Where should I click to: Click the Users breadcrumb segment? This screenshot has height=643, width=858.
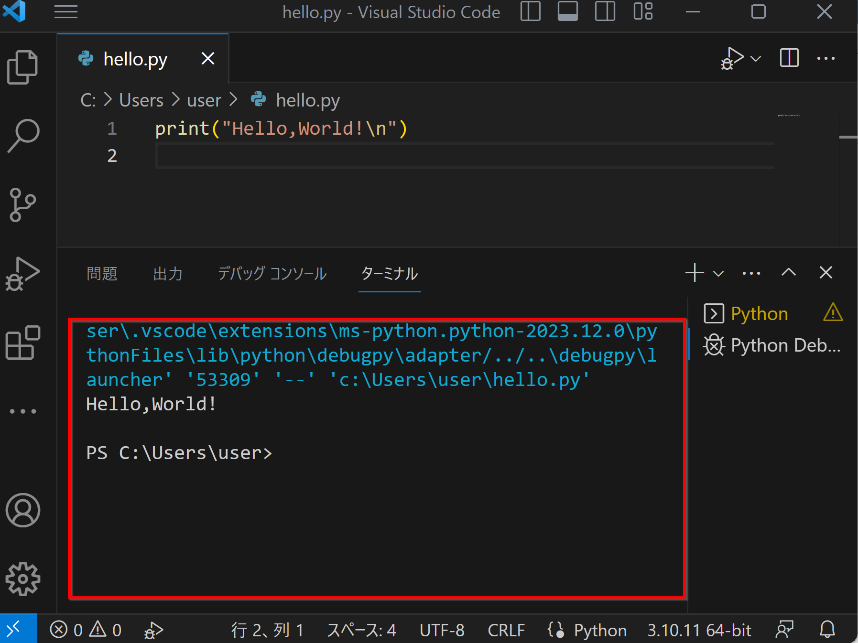tap(141, 100)
